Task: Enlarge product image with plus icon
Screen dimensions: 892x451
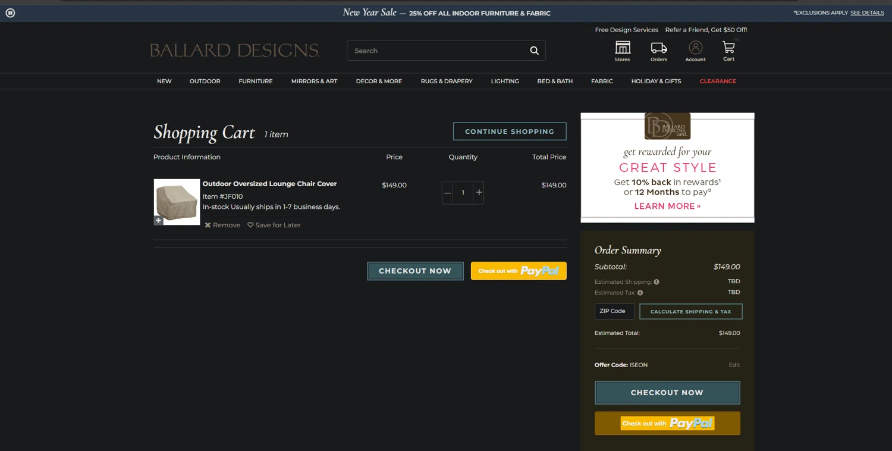Action: [158, 221]
